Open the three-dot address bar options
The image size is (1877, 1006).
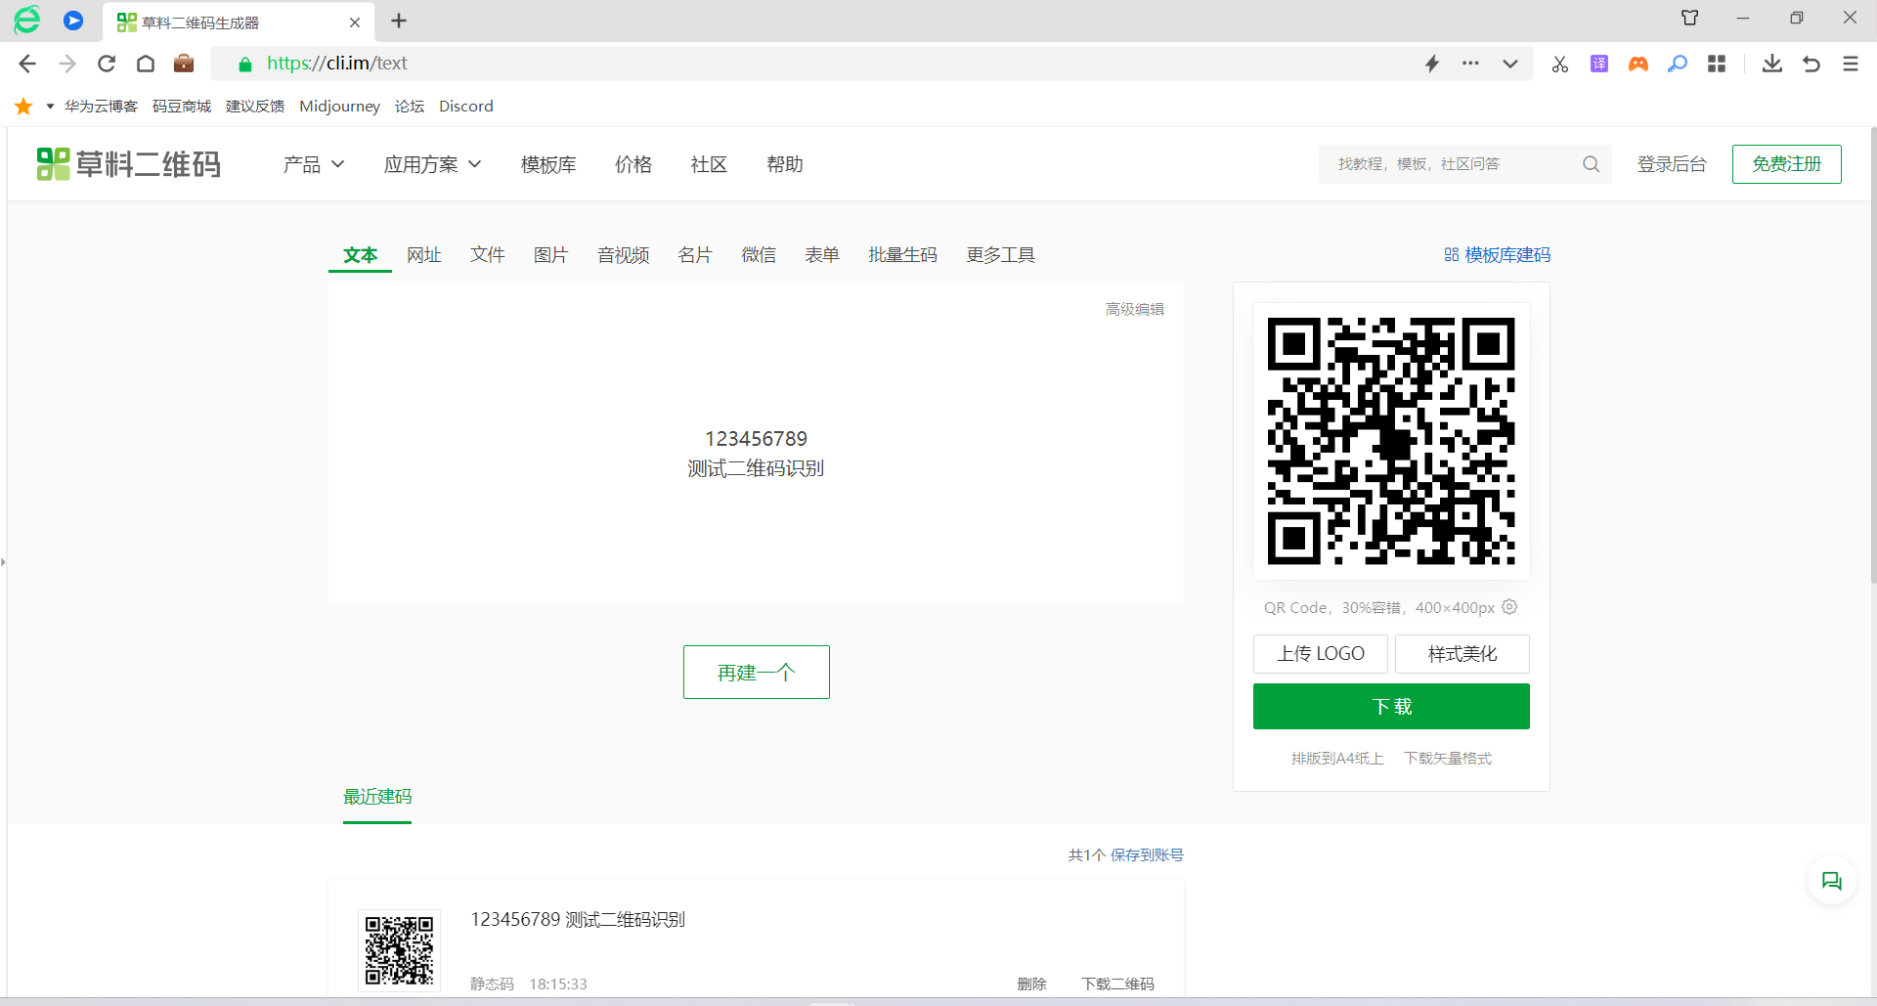1470,64
